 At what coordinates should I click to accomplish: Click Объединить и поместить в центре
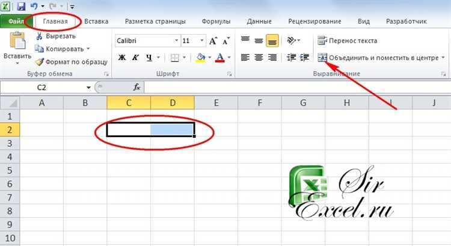(x=378, y=58)
